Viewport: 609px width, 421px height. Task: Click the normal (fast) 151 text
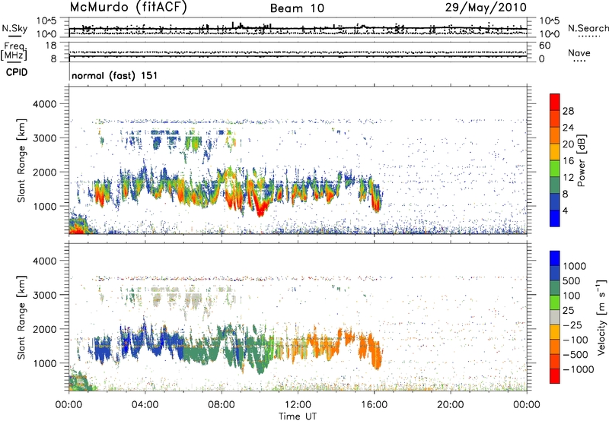pyautogui.click(x=115, y=75)
